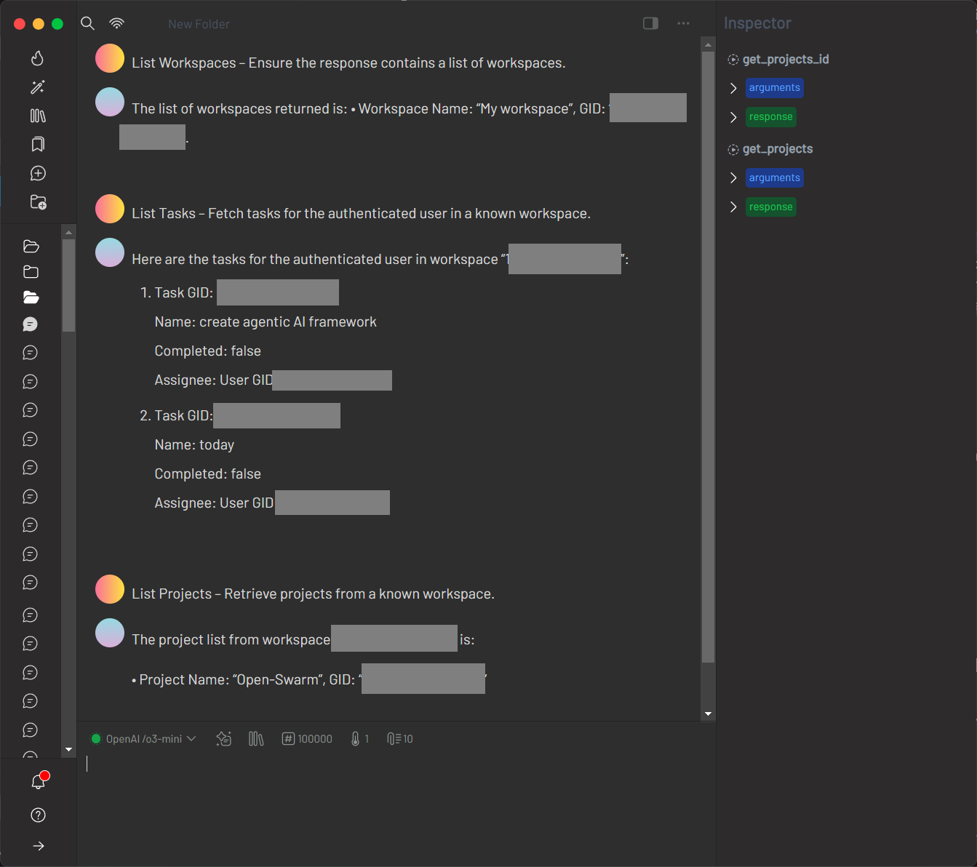The height and width of the screenshot is (867, 977).
Task: Click the blue arguments tag under get_projects
Action: coord(774,178)
